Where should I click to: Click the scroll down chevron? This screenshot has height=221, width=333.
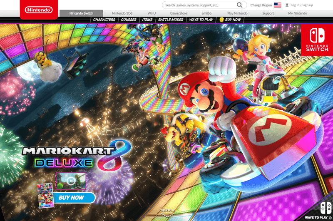[x=167, y=215]
